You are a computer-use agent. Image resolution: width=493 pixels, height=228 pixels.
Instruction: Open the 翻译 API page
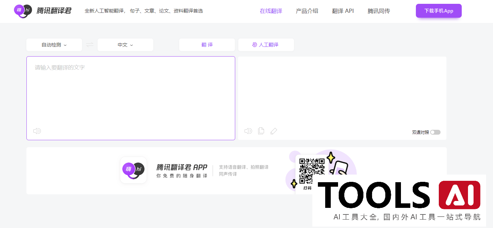(x=343, y=11)
